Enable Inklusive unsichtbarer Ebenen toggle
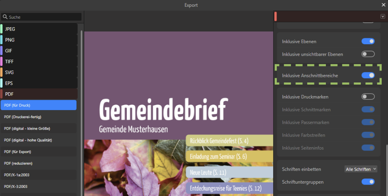The image size is (388, 196). pyautogui.click(x=368, y=54)
